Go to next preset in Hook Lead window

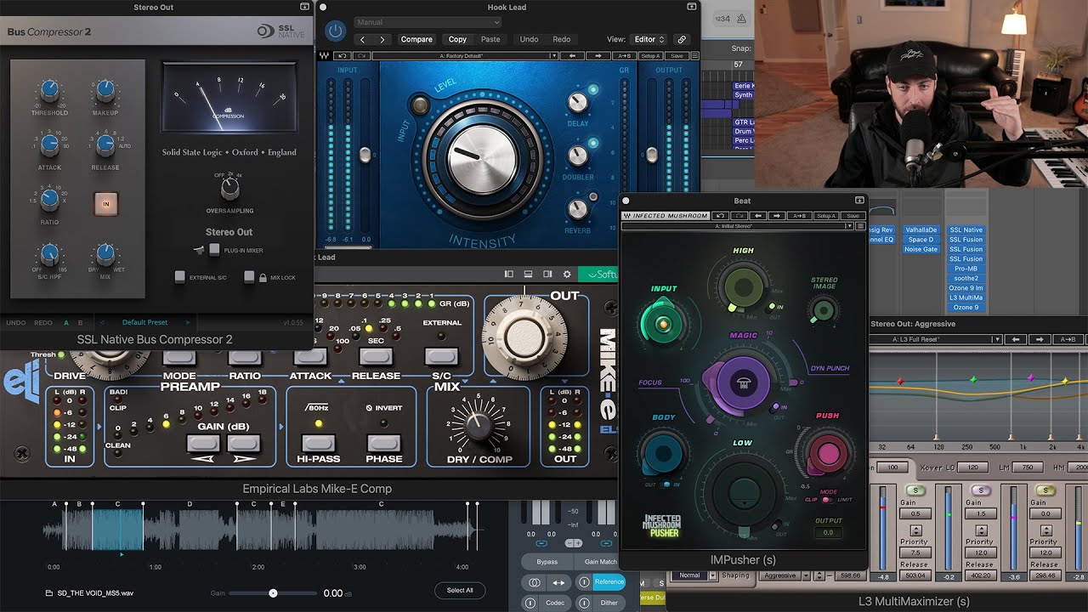(382, 39)
